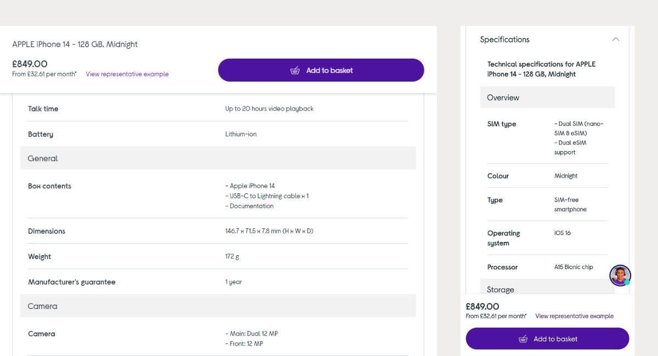The height and width of the screenshot is (356, 658).
Task: Click the product title APPLE iPhone 14 heading
Action: pyautogui.click(x=75, y=44)
